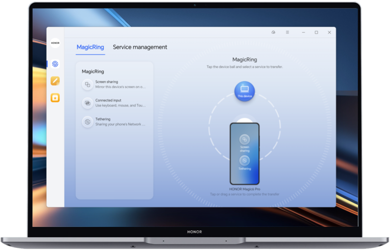
Task: Click 'Mirror this device's screen' description
Action: [120, 87]
